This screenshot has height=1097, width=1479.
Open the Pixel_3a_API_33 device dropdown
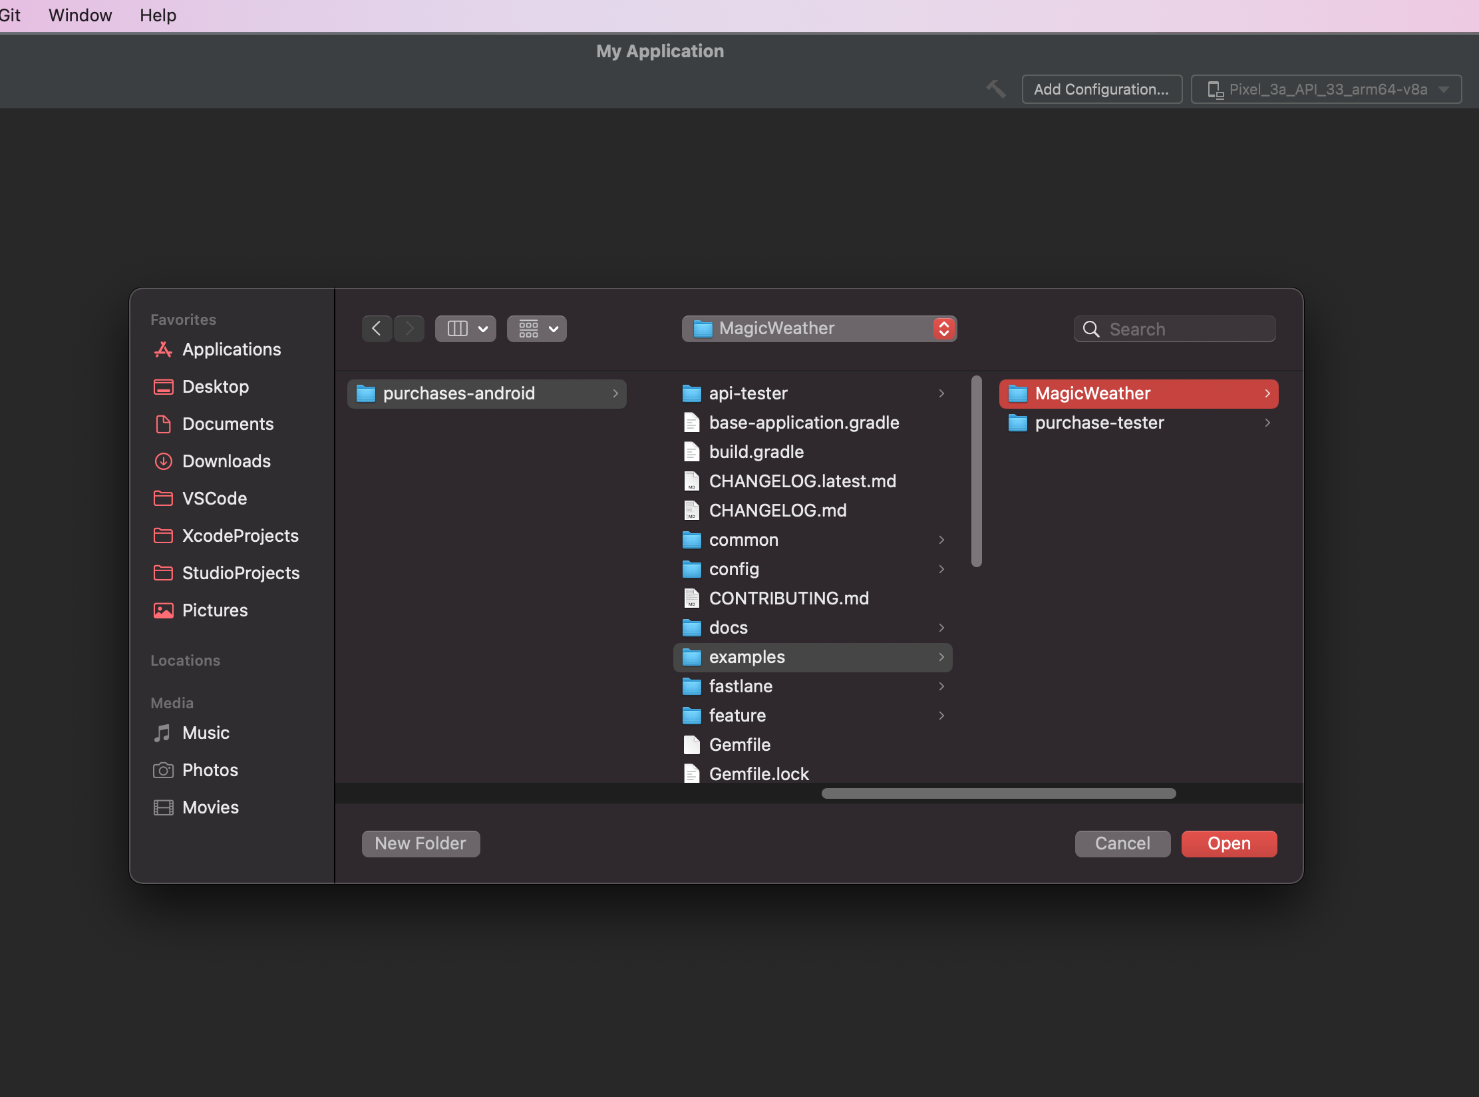click(1326, 89)
